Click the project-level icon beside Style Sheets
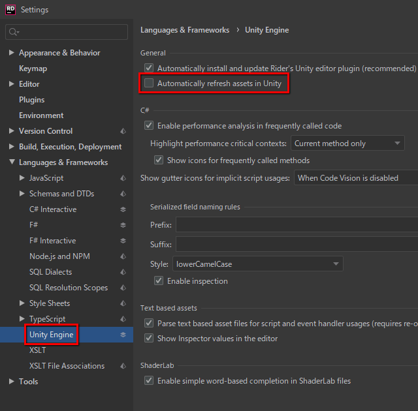 point(123,303)
